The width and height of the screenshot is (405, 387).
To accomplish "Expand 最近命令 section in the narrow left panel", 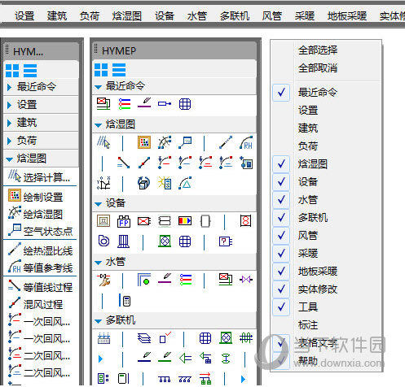I will click(x=41, y=87).
